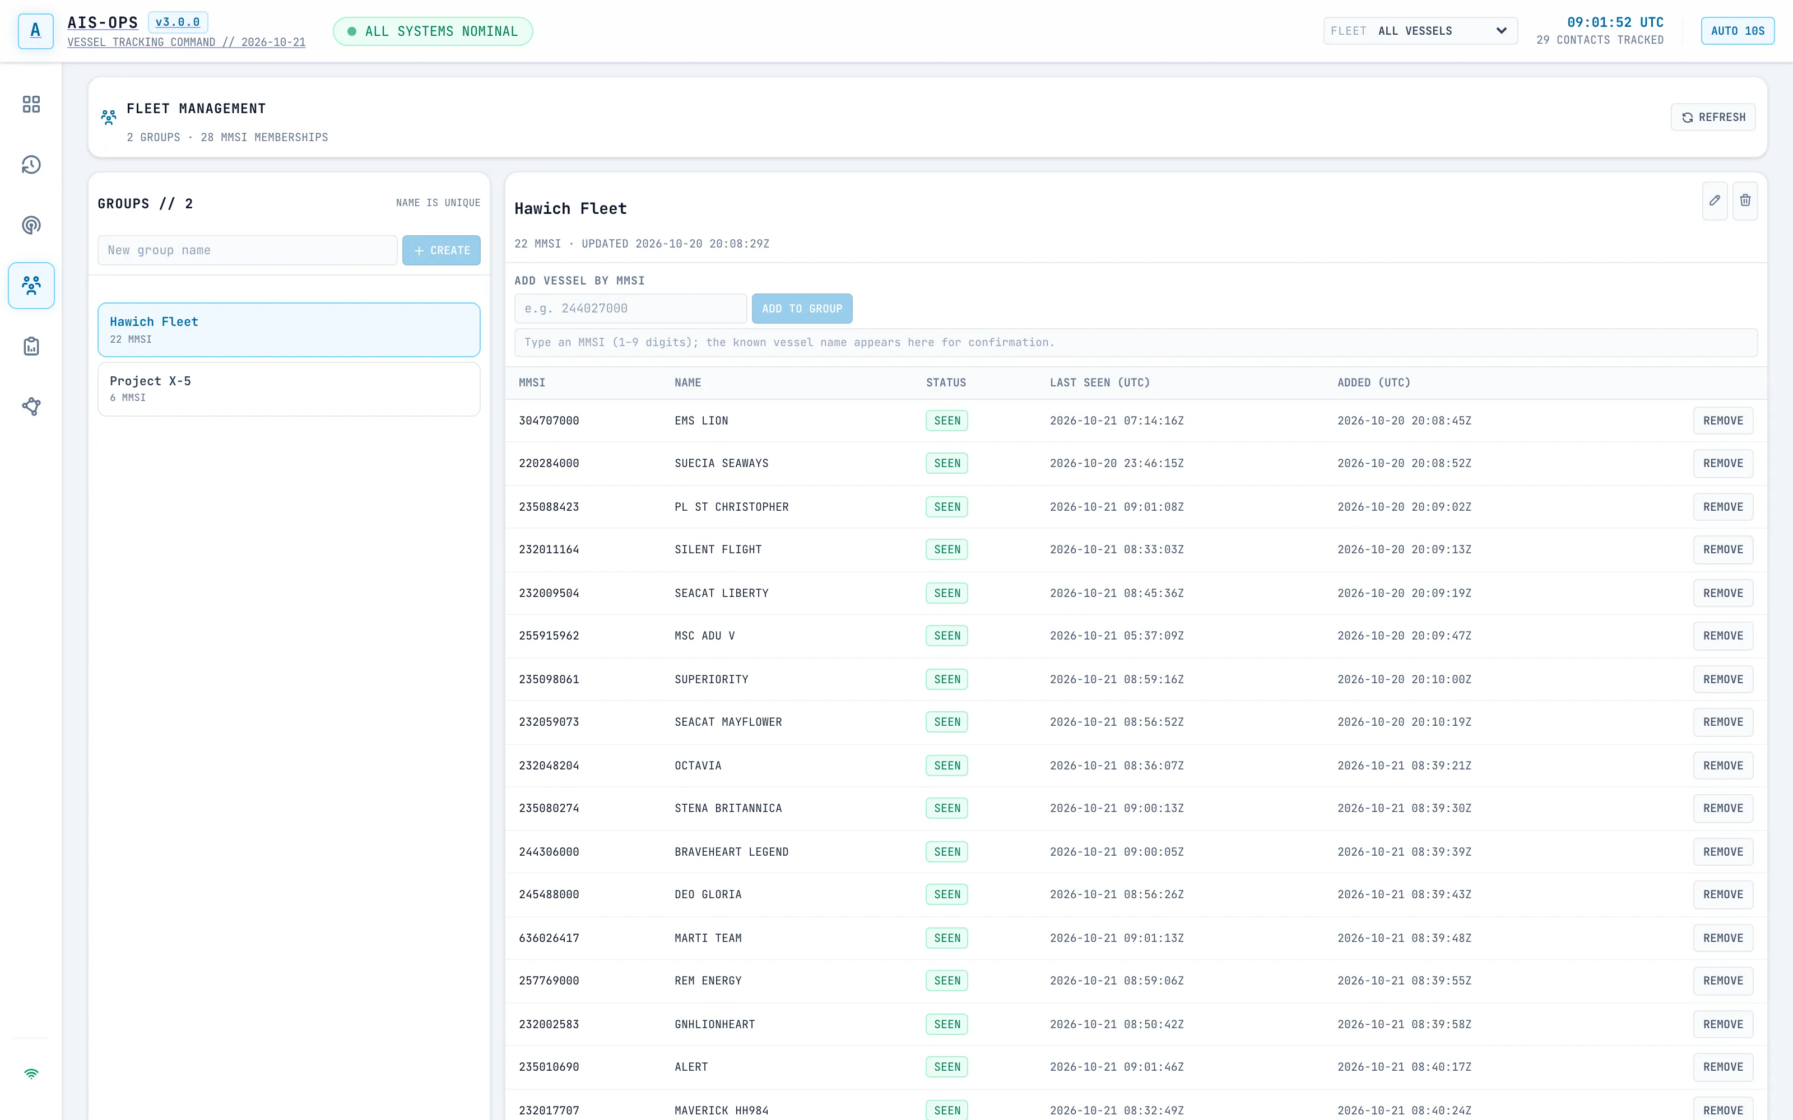Click the AIS-OPS title link
Viewport: 1793px width, 1120px height.
[102, 22]
